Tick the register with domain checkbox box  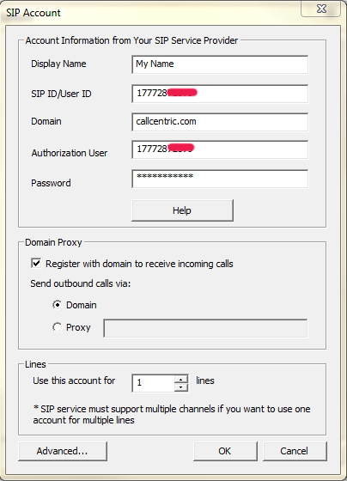point(36,263)
